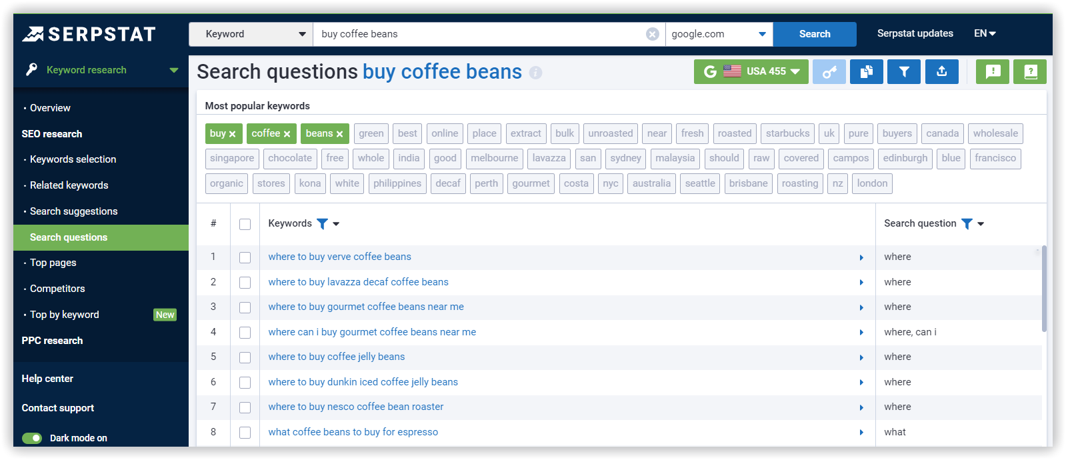Screen dimensions: 1066x460
Task: Expand arrow for 'where to buy dunkin iced coffee jelly beans'
Action: click(x=861, y=383)
